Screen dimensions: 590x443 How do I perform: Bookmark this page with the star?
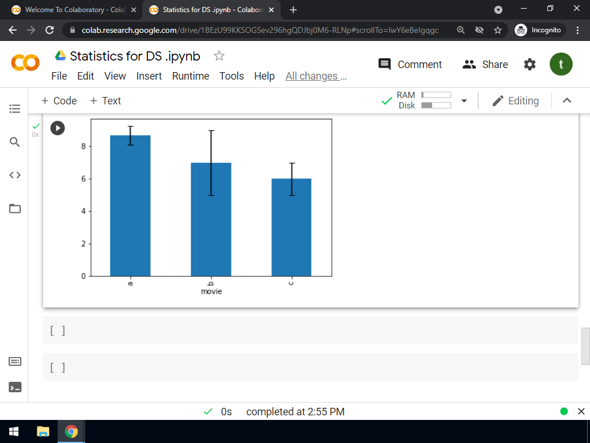click(498, 30)
